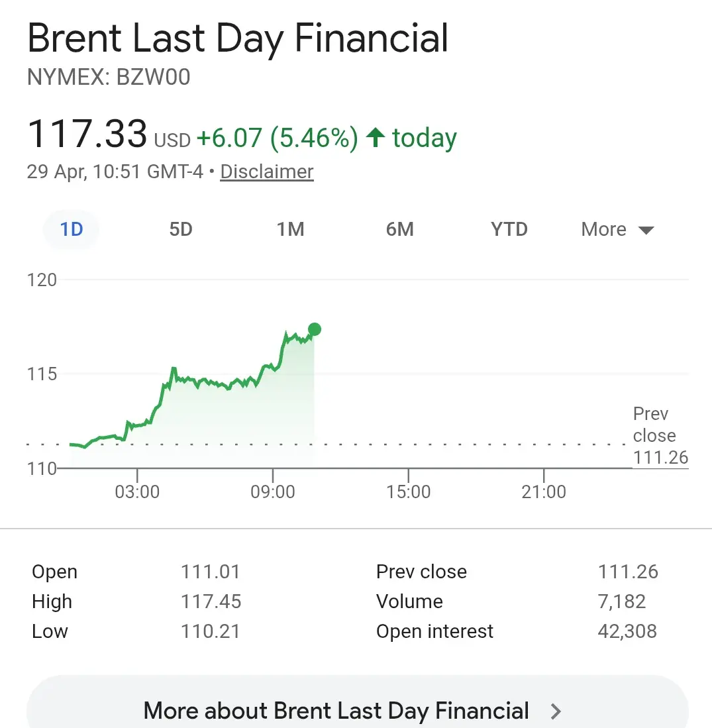Click the 09:00 time axis label
This screenshot has width=712, height=728.
point(274,492)
